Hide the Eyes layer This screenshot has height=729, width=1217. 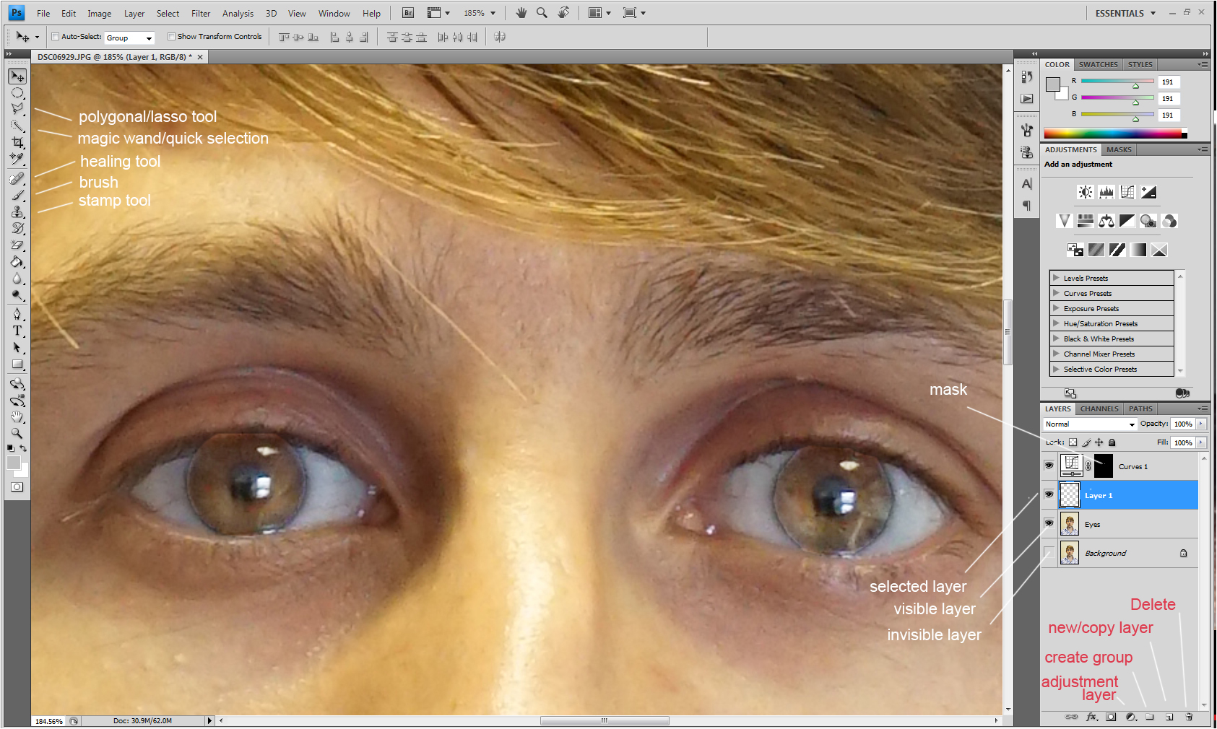(x=1049, y=523)
